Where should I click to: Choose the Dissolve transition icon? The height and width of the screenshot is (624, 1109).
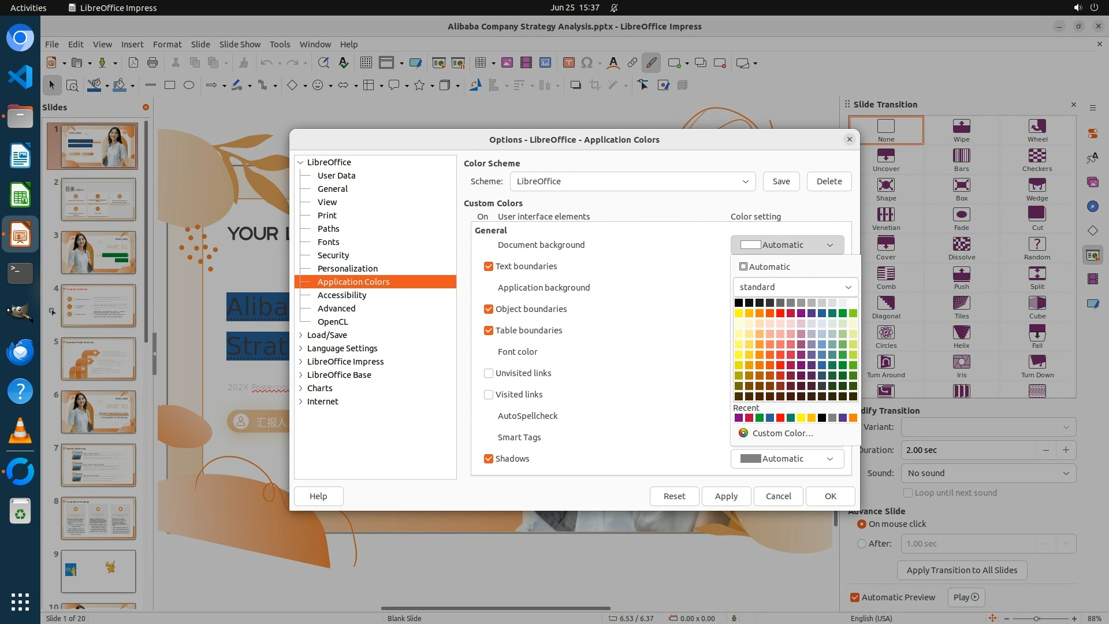pos(961,244)
